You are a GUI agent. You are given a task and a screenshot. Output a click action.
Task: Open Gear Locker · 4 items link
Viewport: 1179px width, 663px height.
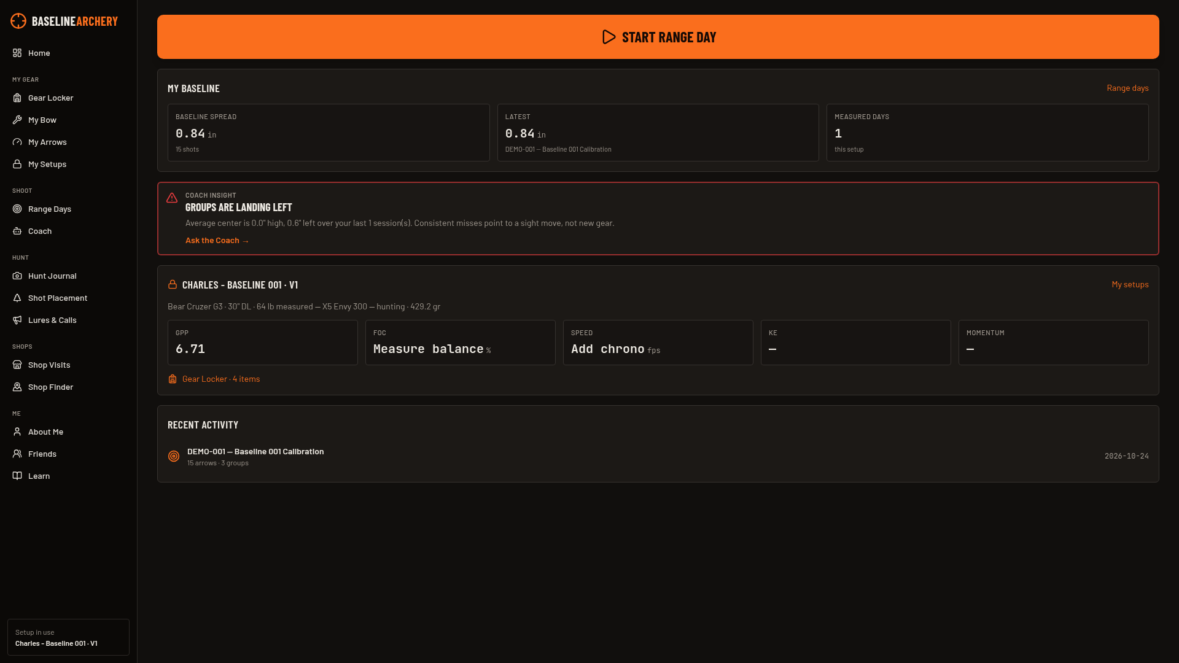coord(214,379)
